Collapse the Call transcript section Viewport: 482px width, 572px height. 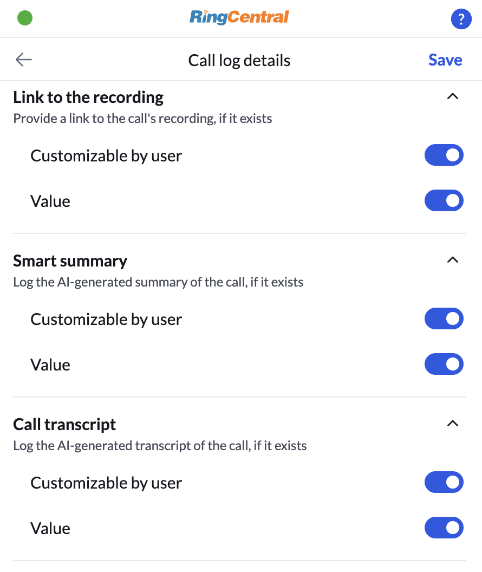452,424
